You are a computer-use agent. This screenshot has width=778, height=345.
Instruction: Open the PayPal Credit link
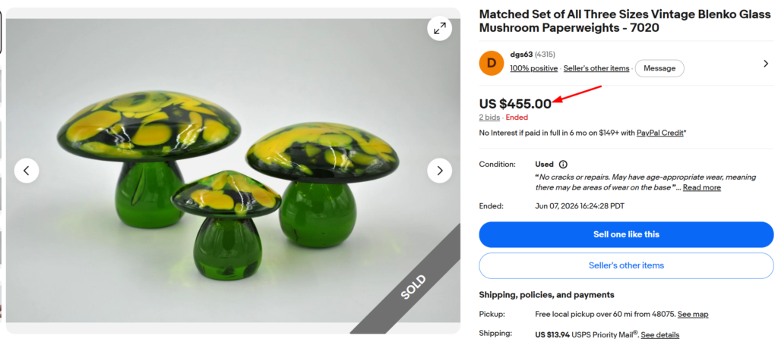coord(660,133)
